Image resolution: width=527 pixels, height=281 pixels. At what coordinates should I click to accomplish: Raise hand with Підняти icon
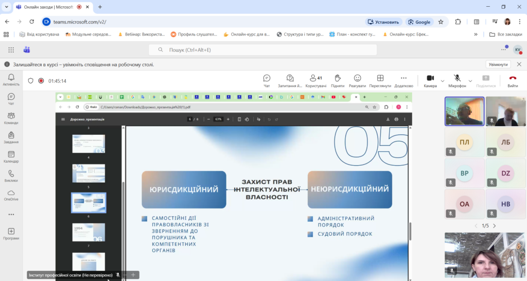point(338,80)
